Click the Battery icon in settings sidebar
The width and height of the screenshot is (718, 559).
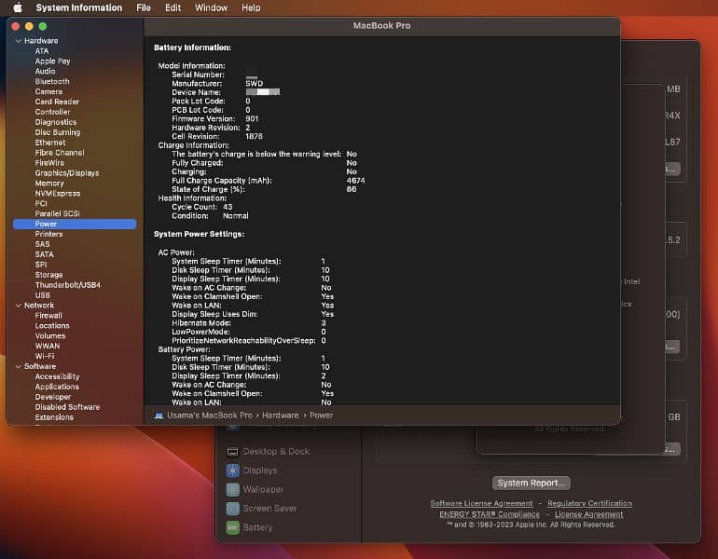(x=232, y=527)
